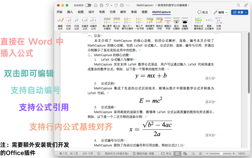252x158 pixels.
Task: Click the 编辑公式 (Edit Formula) ribbon icon
Action: click(x=60, y=23)
